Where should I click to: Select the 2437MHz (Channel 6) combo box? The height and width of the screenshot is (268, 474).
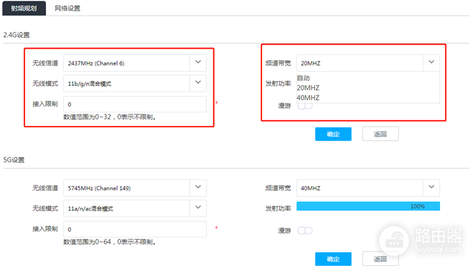135,63
